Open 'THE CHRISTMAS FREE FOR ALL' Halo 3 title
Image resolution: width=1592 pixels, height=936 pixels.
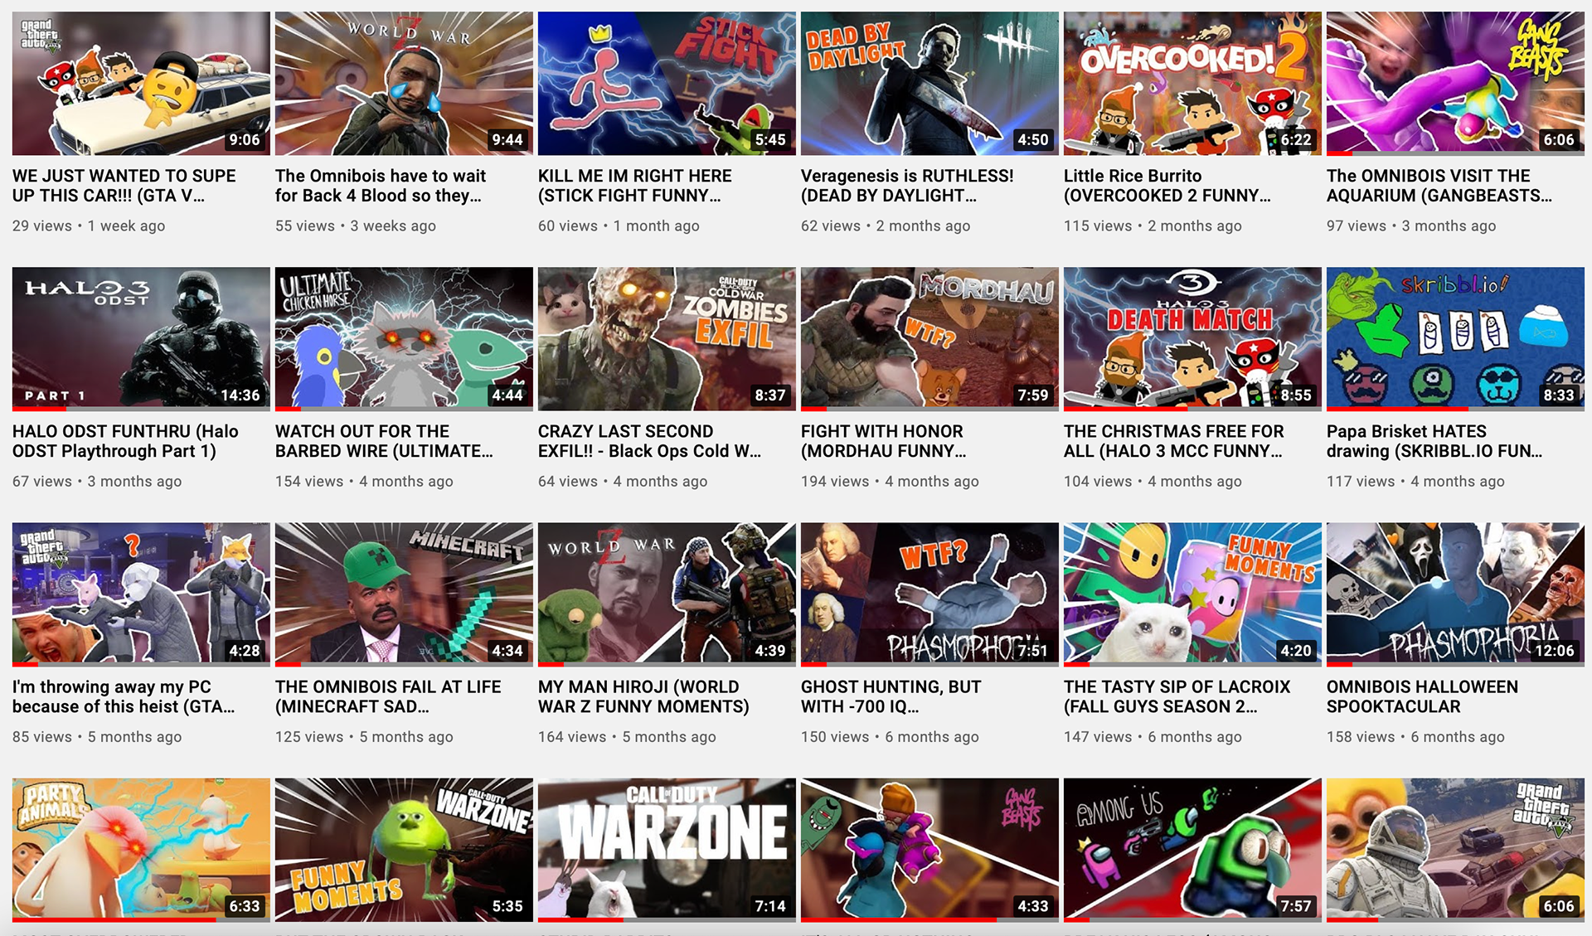tap(1174, 441)
